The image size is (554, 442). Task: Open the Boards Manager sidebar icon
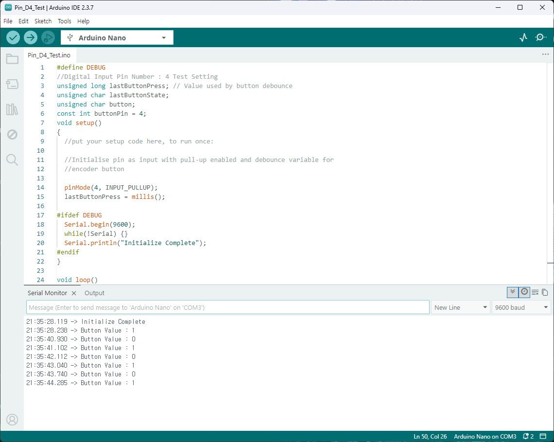coord(12,84)
